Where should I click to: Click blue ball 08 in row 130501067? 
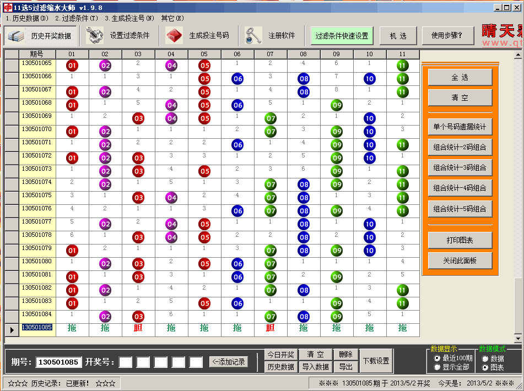[304, 92]
